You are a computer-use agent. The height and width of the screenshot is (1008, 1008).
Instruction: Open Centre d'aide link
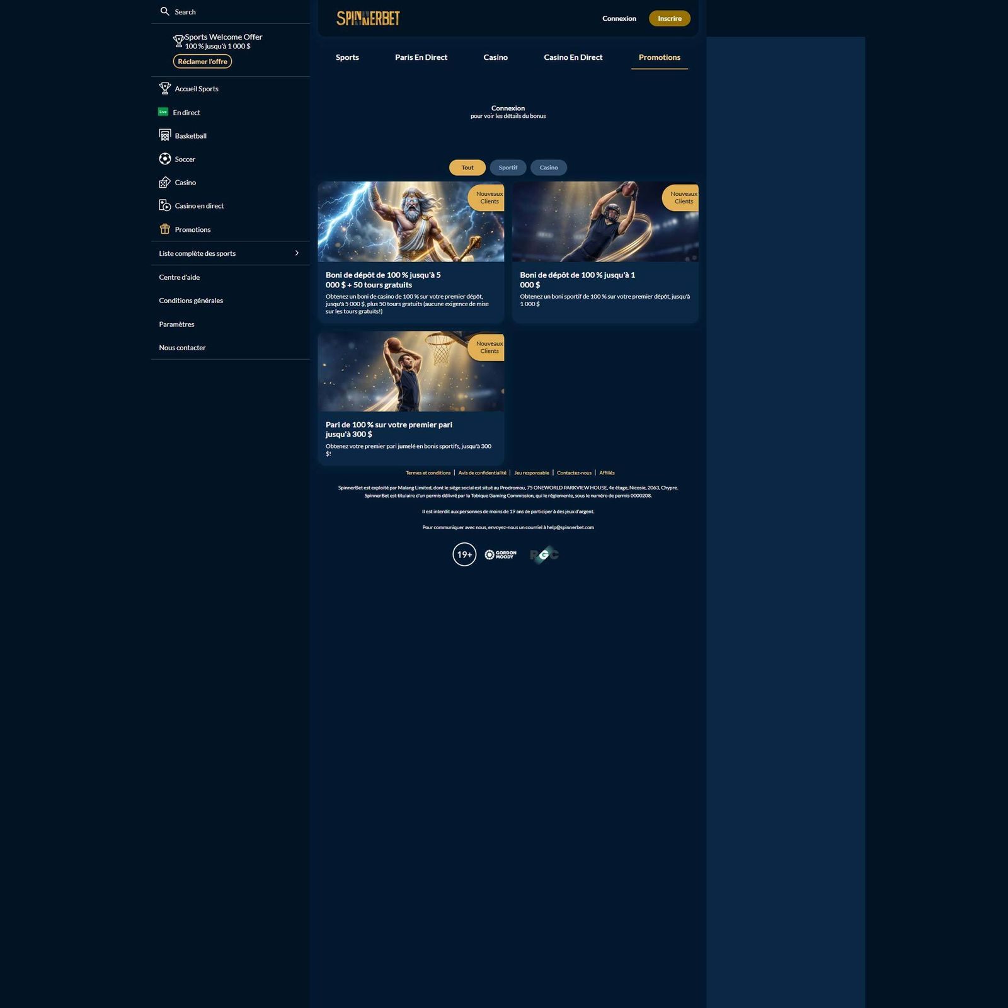tap(180, 277)
